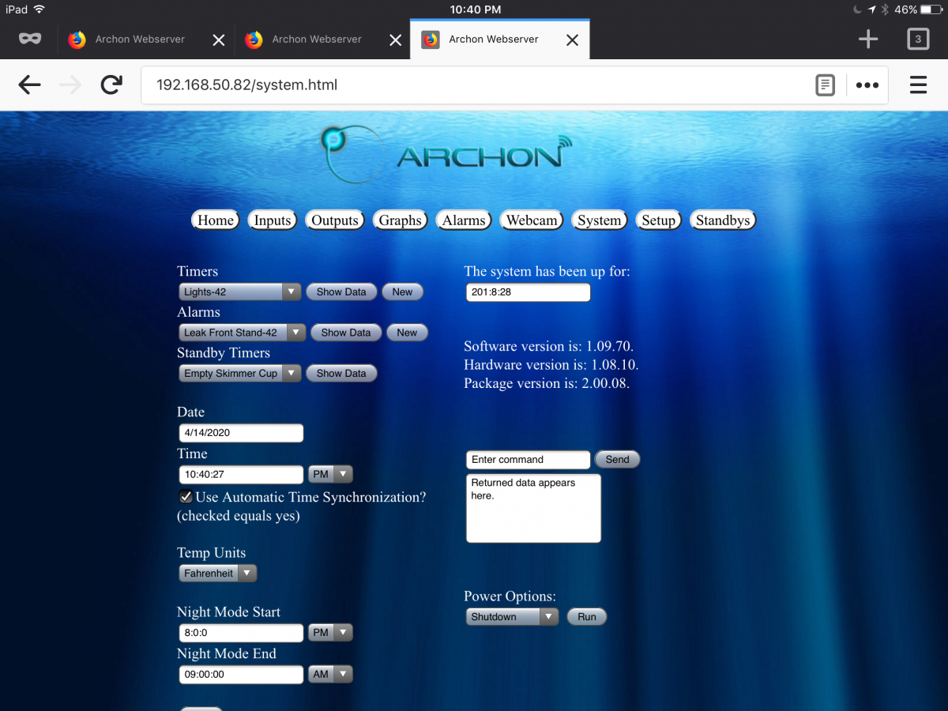Add a new tab with plus icon
The image size is (948, 711).
click(868, 39)
